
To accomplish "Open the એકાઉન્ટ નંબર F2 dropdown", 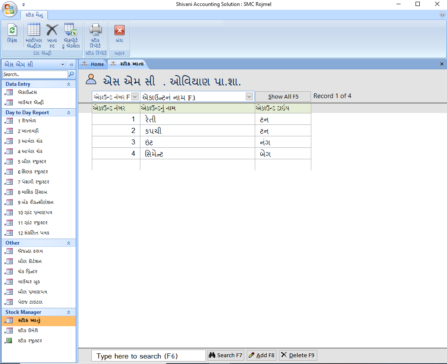I will coord(135,96).
